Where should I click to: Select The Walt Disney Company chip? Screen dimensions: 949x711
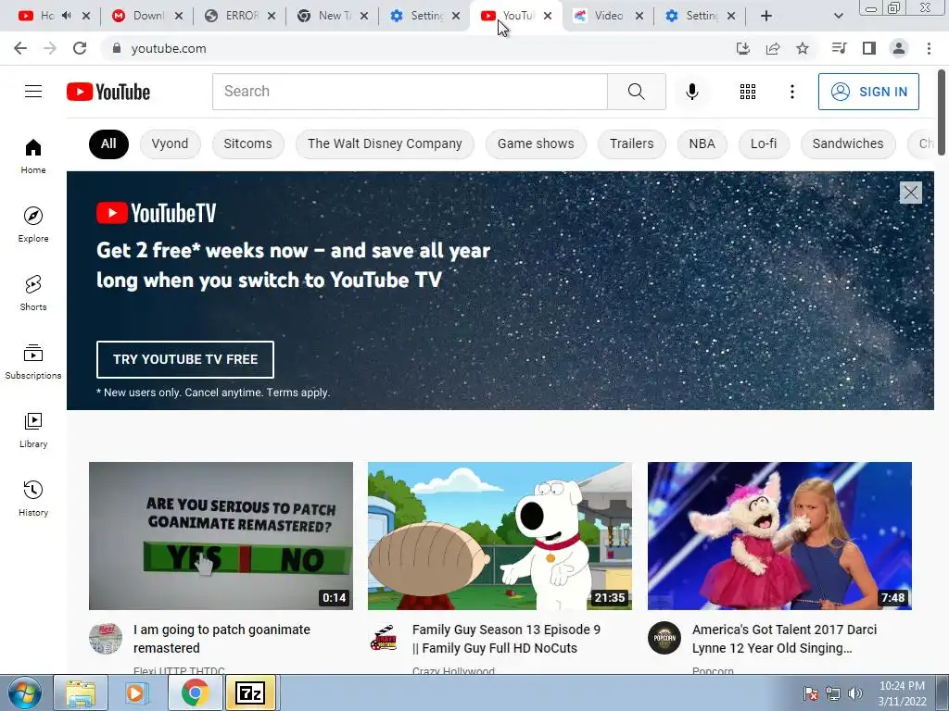pyautogui.click(x=385, y=143)
